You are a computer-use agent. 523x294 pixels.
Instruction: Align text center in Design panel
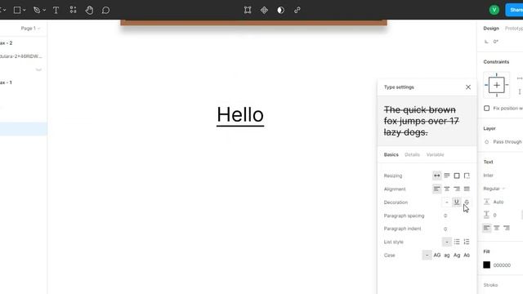click(x=497, y=228)
